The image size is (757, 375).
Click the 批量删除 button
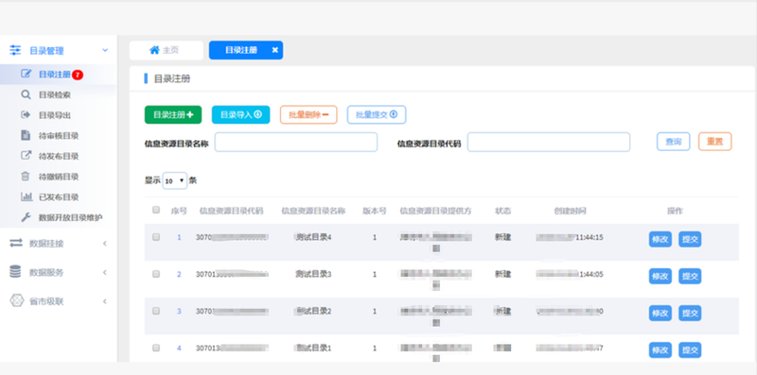coord(308,114)
